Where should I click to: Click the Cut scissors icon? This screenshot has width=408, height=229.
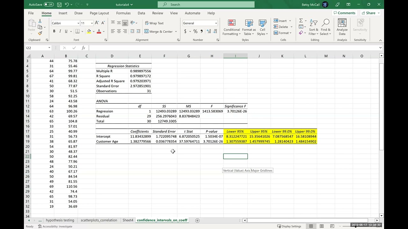[x=40, y=21]
